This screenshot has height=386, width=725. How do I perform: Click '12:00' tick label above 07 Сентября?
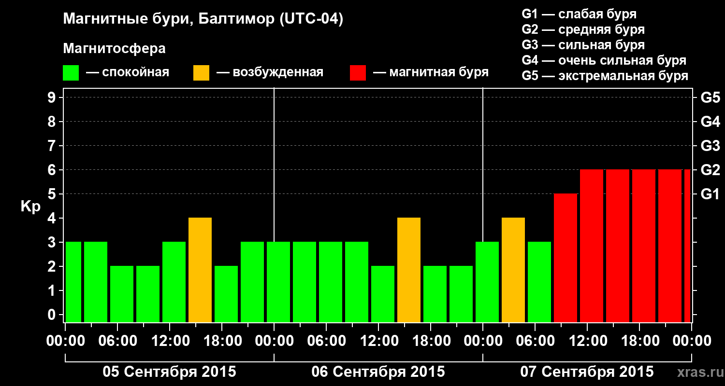point(587,341)
